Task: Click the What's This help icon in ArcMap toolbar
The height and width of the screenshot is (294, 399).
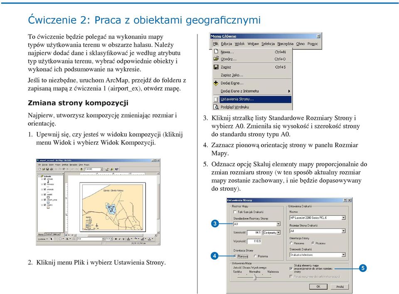Action: 117,169
